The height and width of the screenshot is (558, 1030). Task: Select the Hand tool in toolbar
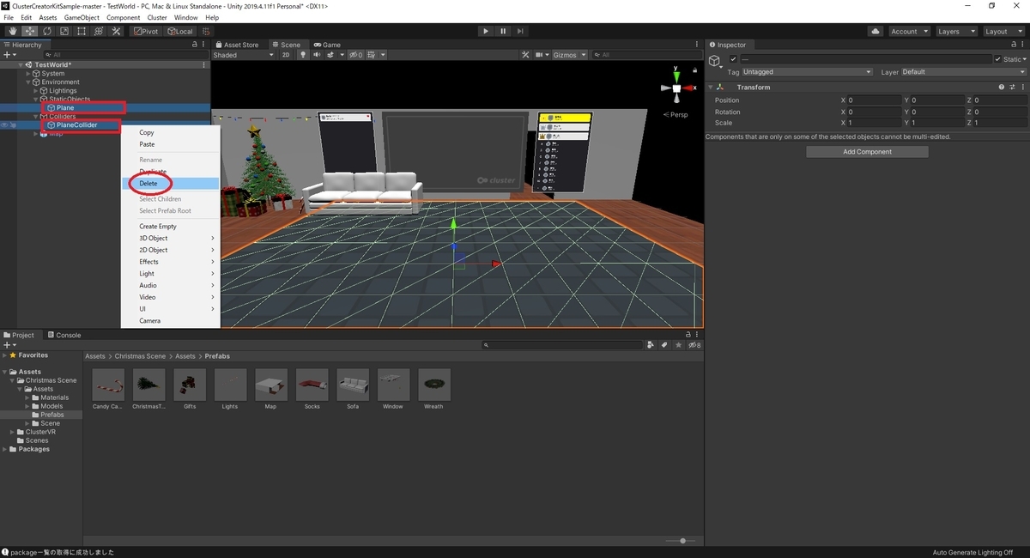pos(13,31)
